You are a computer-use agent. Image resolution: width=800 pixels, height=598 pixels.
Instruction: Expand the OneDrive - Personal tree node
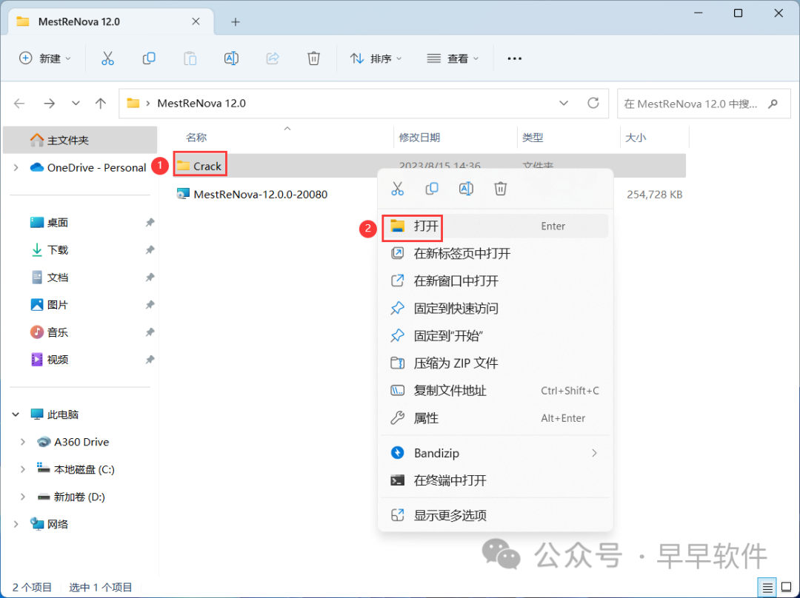click(16, 168)
